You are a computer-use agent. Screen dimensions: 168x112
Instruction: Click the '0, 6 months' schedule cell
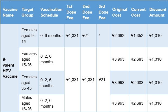[x=51, y=36]
